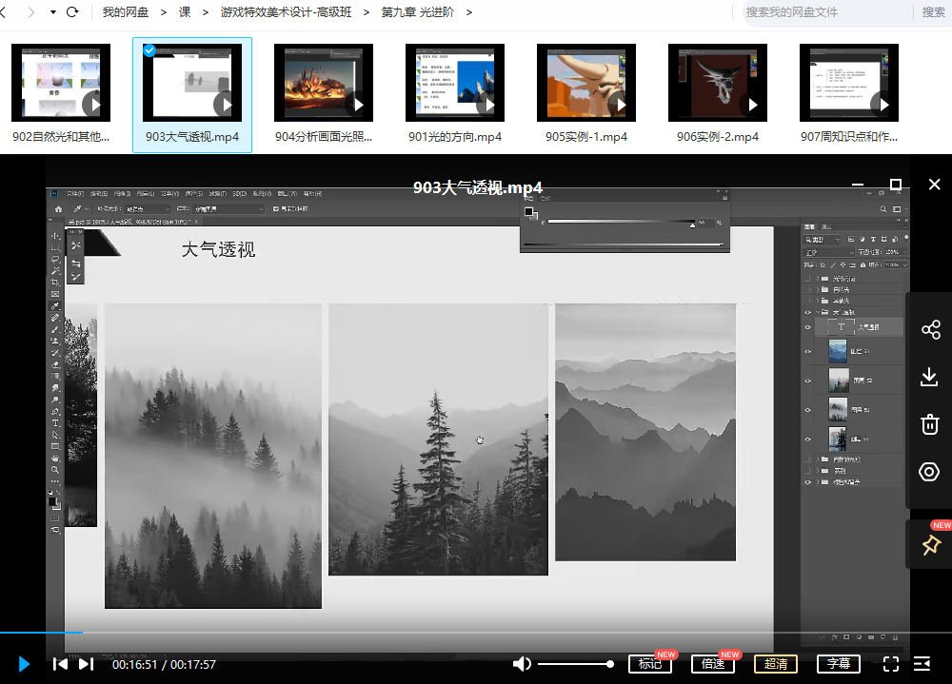The height and width of the screenshot is (684, 952).
Task: Toggle subtitles with the 字幕 button
Action: pos(838,664)
